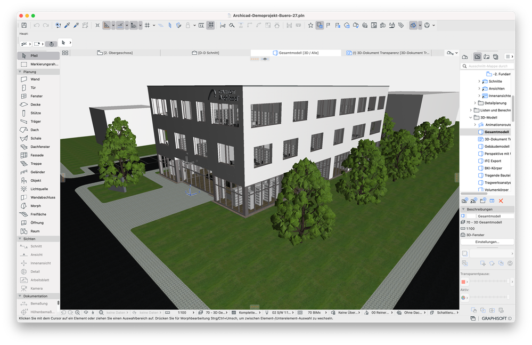
Task: Click the Favorites star icon
Action: tap(310, 25)
